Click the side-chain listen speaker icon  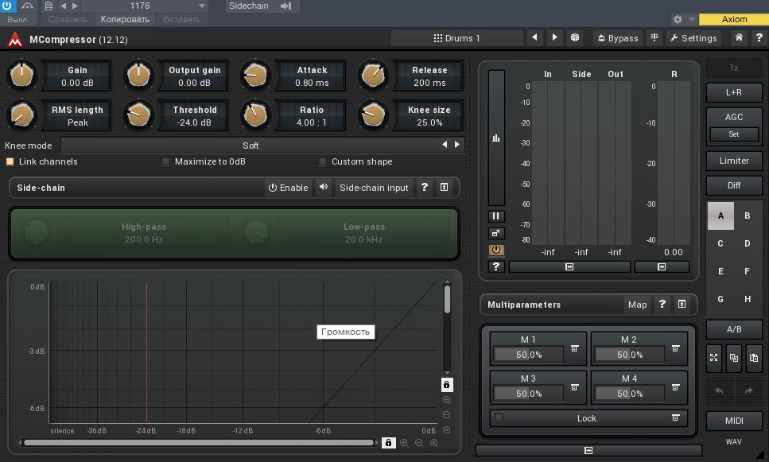(x=323, y=188)
